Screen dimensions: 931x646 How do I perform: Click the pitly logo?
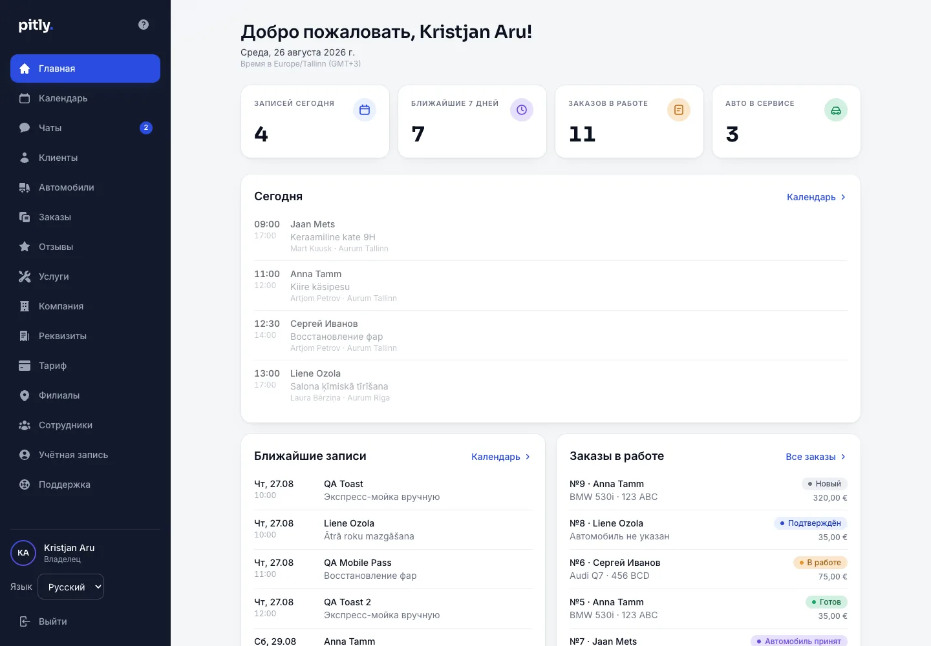coord(36,25)
